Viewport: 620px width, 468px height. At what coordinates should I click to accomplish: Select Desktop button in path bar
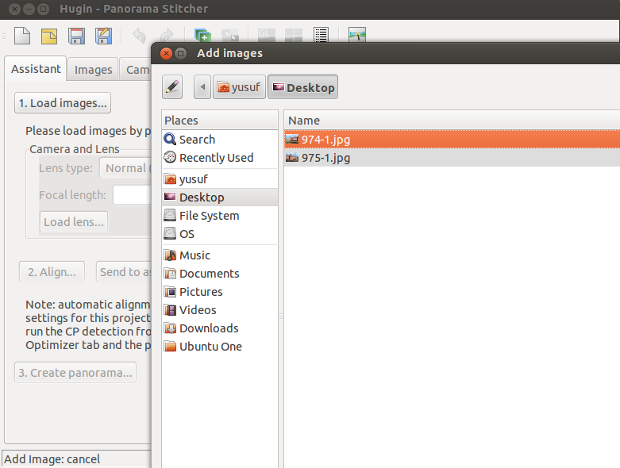(x=303, y=87)
